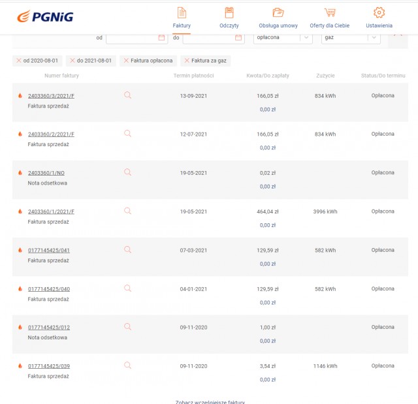Viewport: 418px width, 404px height.
Task: Open calendar picker in the 'od' date field
Action: [161, 38]
